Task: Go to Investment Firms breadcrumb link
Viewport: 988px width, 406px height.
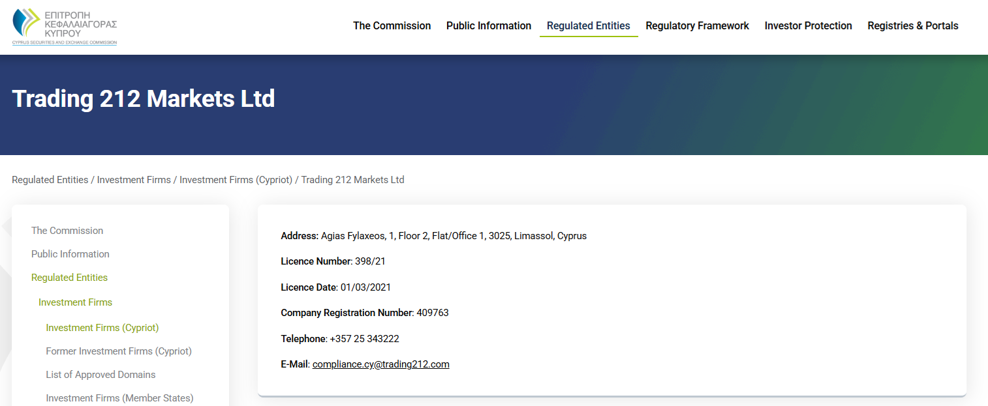Action: tap(134, 180)
